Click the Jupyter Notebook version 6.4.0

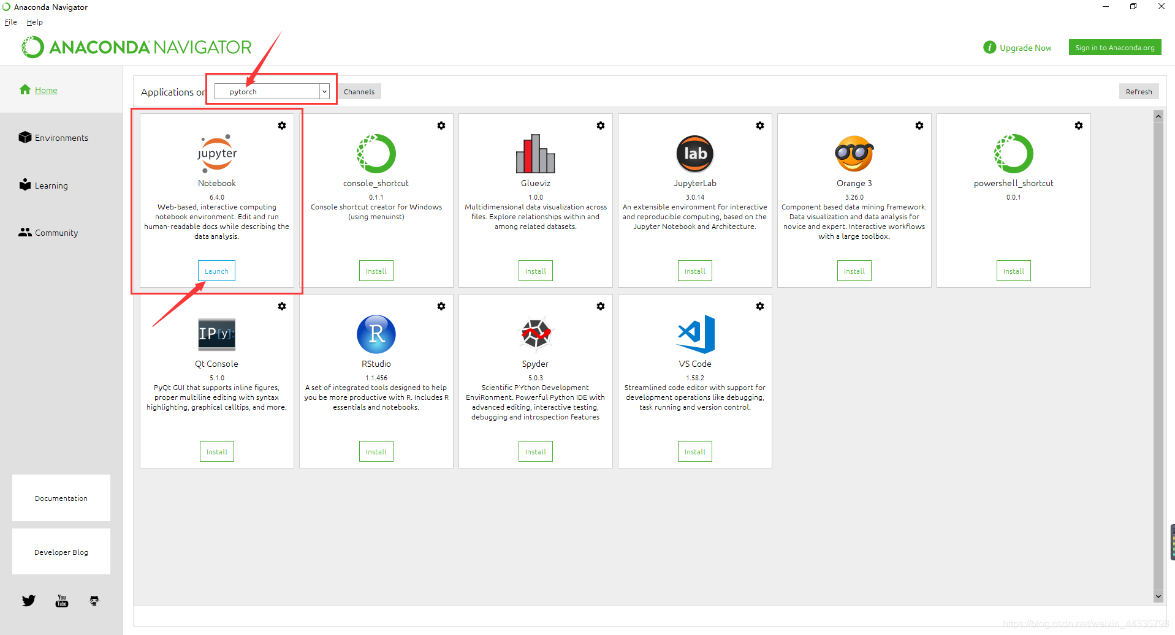(x=217, y=197)
